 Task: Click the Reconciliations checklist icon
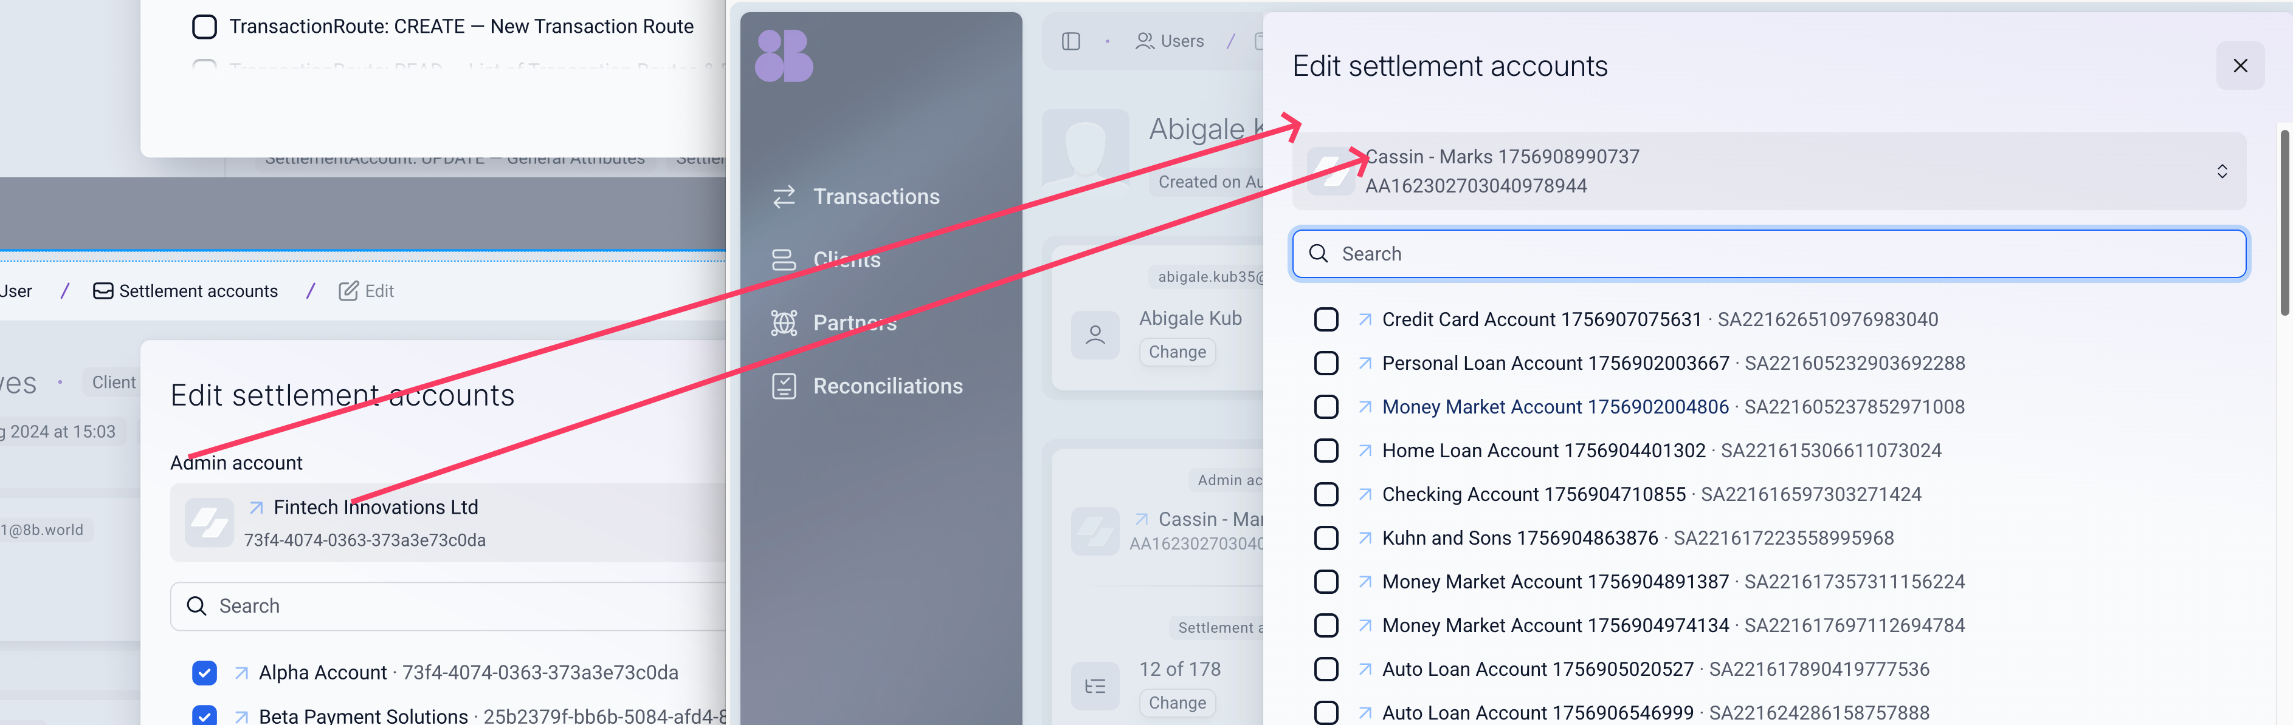pyautogui.click(x=784, y=386)
